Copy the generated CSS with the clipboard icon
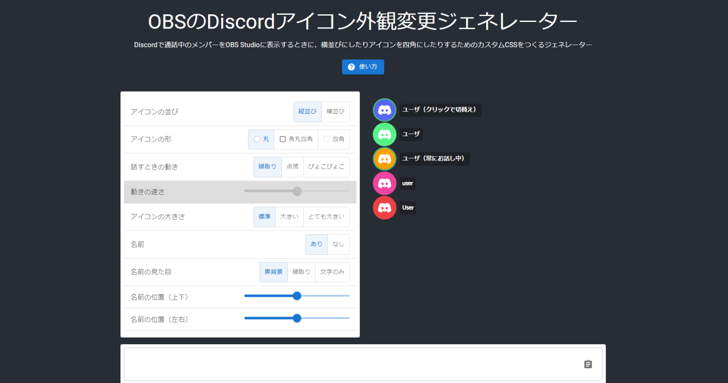 (x=588, y=364)
